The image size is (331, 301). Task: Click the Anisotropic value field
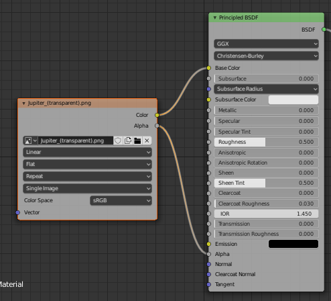(266, 153)
